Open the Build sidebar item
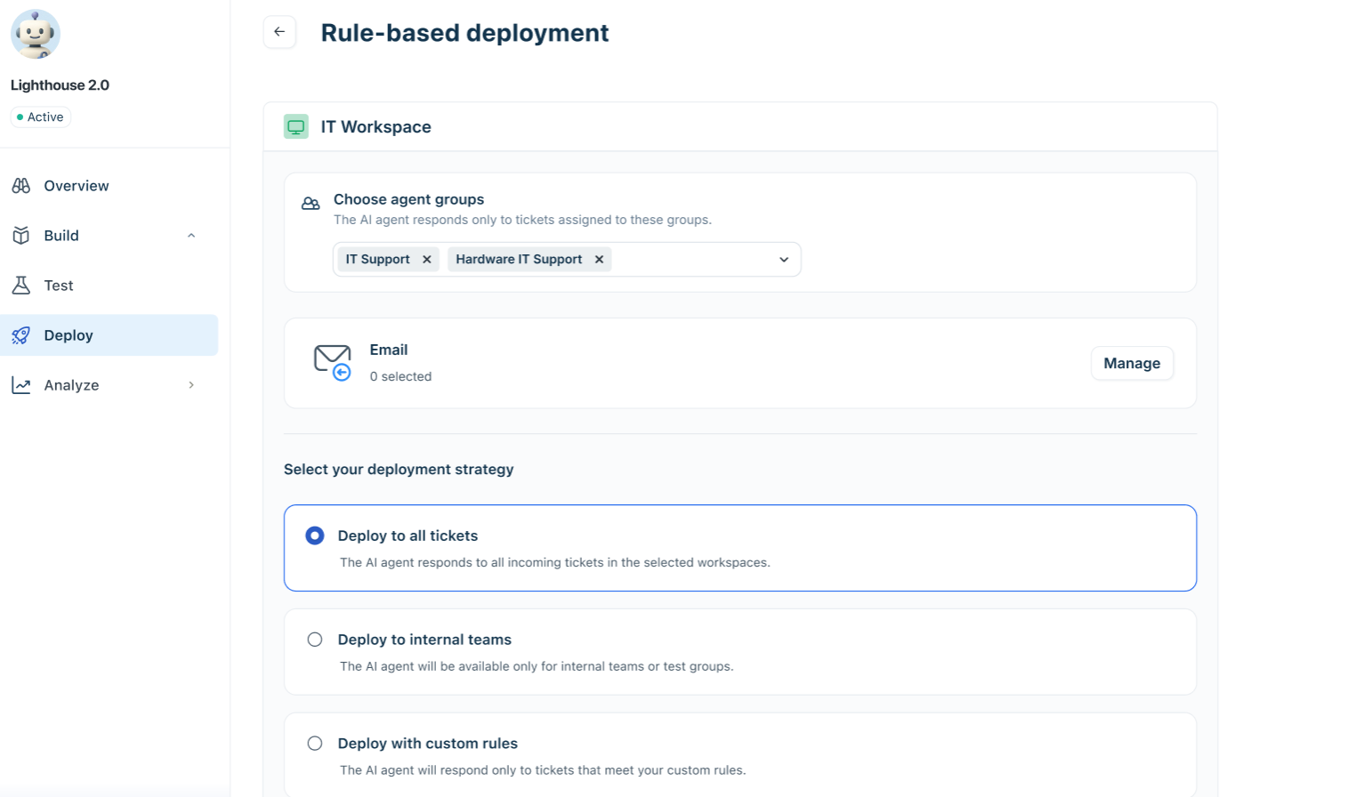 pyautogui.click(x=109, y=236)
